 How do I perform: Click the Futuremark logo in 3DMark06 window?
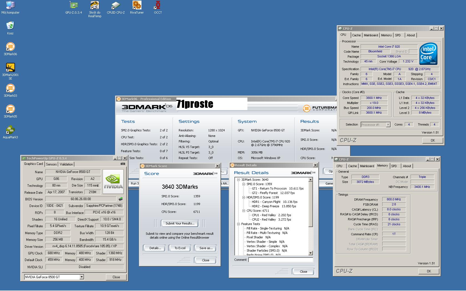pos(319,108)
